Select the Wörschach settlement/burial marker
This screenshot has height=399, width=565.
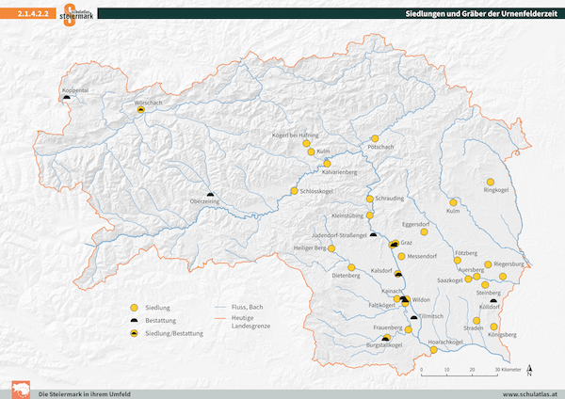click(141, 110)
